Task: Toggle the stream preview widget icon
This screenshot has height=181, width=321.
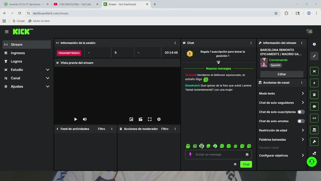Action: click(314, 71)
